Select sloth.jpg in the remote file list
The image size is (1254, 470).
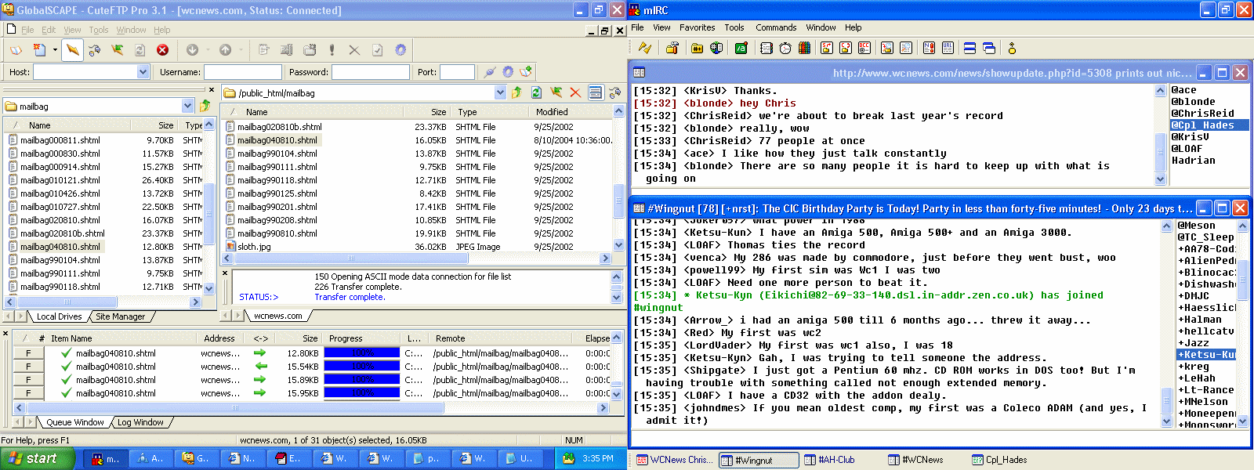[x=255, y=247]
